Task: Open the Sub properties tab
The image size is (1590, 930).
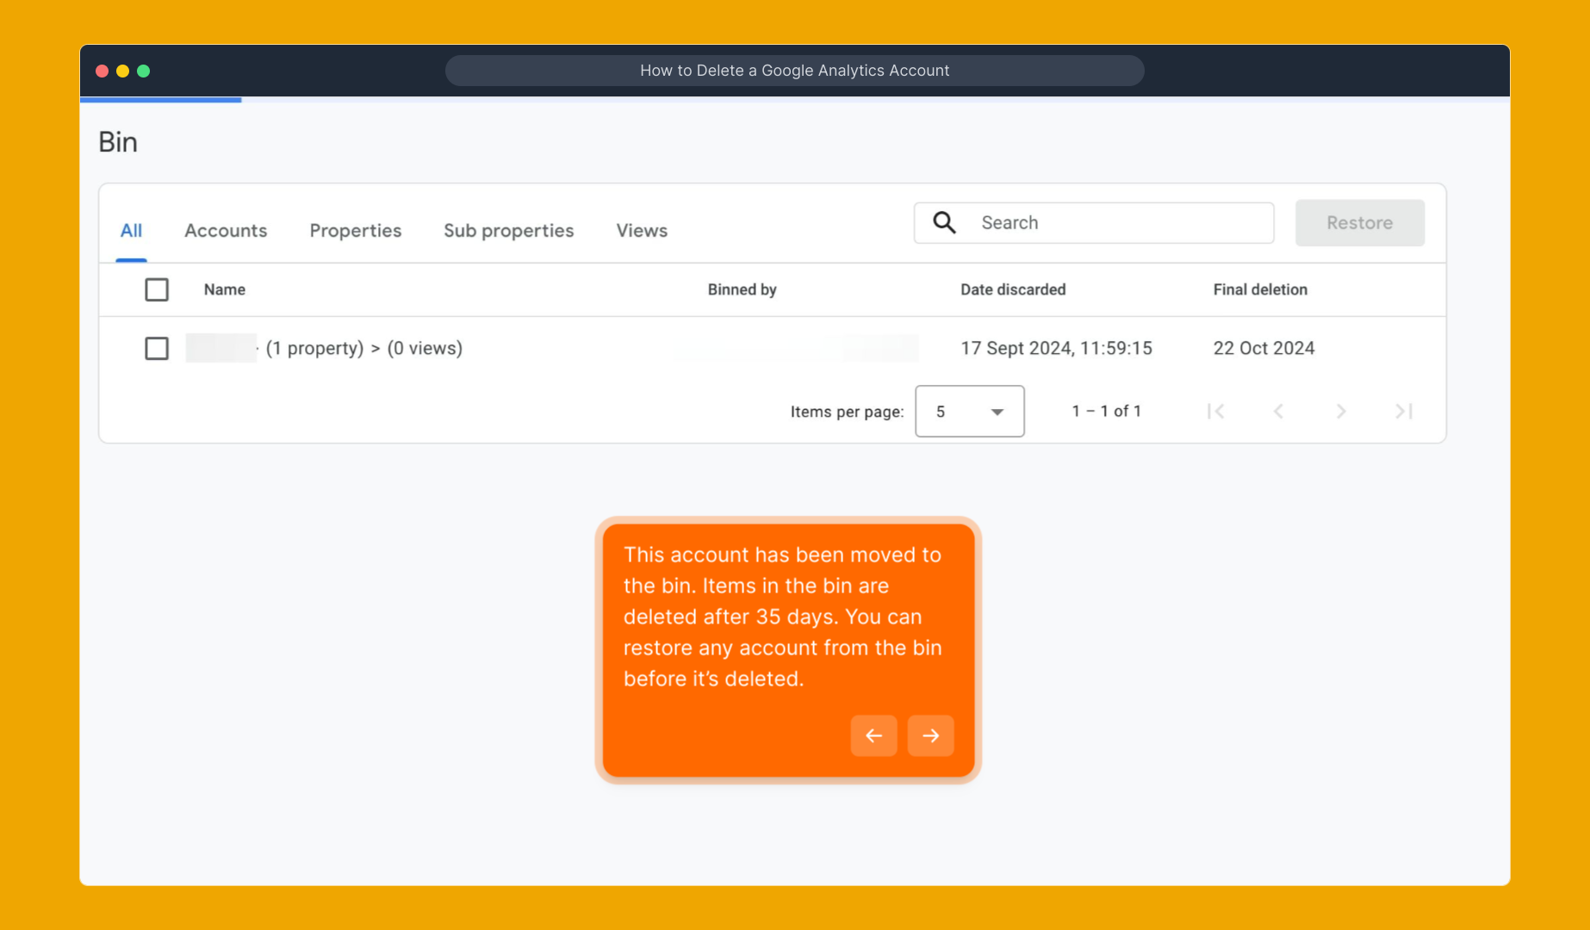Action: (508, 231)
